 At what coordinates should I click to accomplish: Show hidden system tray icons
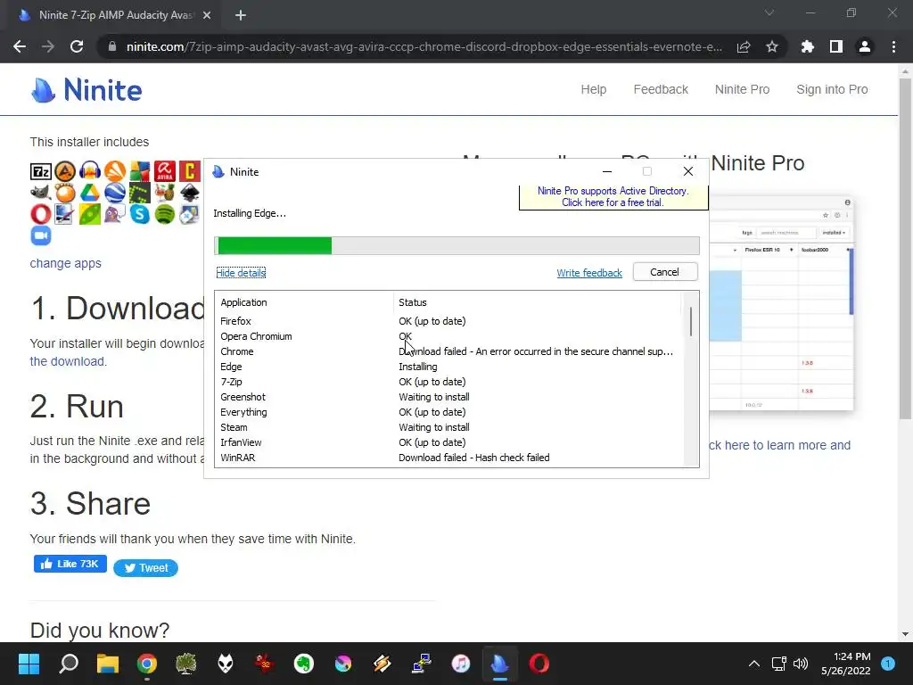[754, 664]
